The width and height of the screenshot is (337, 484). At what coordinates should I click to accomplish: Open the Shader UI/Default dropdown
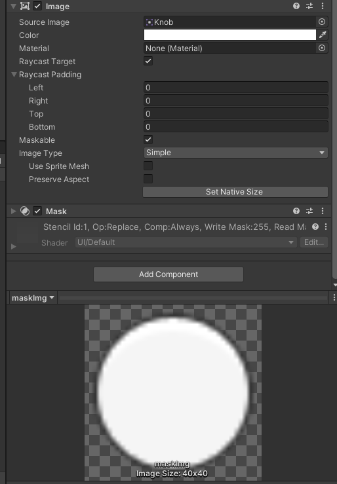point(186,242)
